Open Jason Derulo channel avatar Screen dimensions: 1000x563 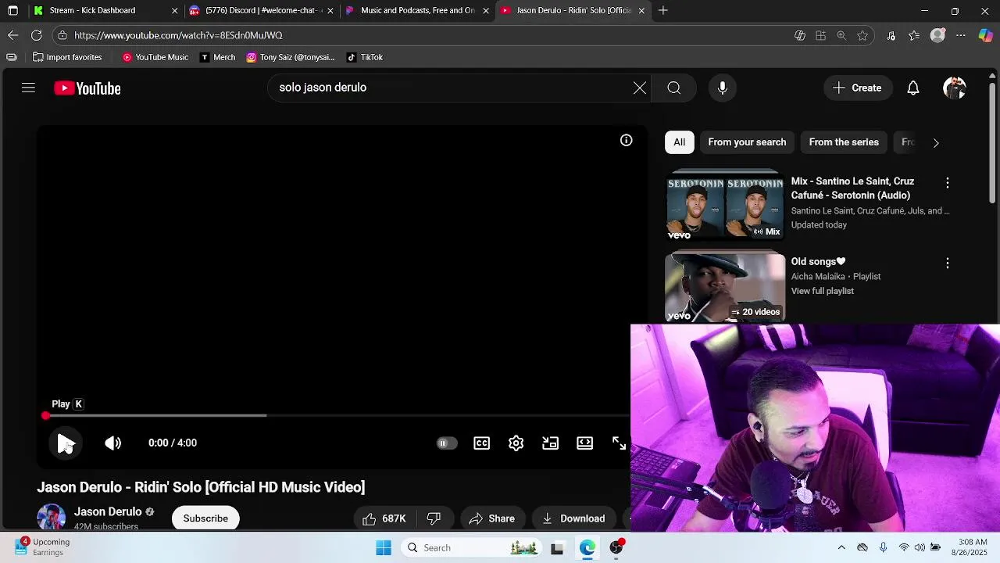pyautogui.click(x=51, y=517)
